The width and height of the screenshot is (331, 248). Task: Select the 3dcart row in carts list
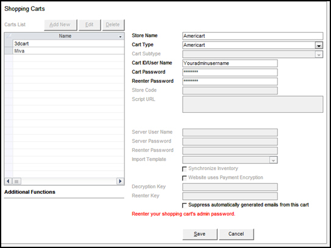click(x=68, y=44)
